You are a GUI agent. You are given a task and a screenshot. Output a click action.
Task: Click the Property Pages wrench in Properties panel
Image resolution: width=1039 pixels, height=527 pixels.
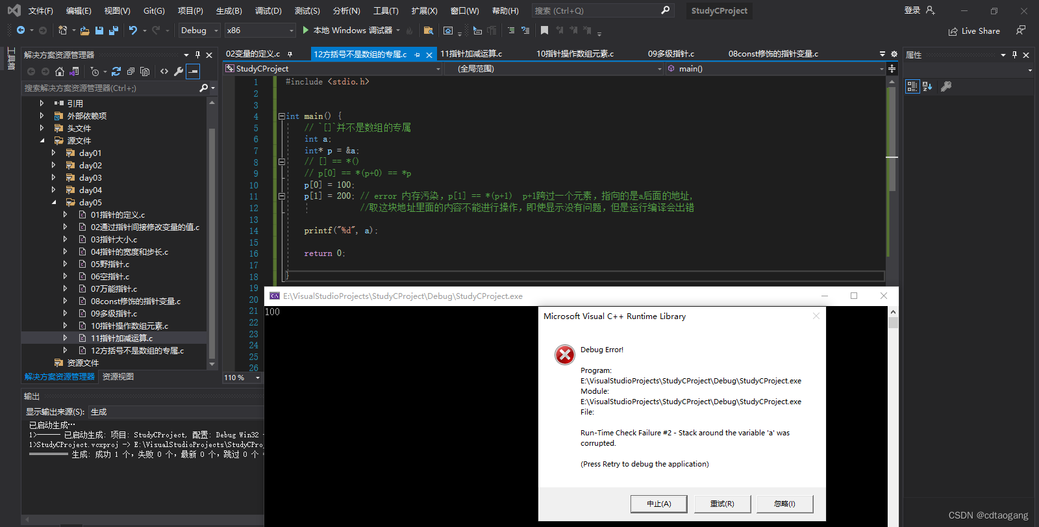click(946, 86)
